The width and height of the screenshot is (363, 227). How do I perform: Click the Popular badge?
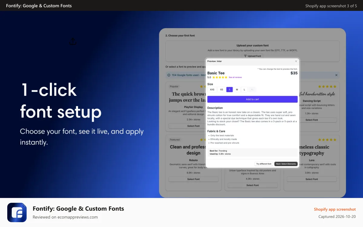pyautogui.click(x=174, y=87)
